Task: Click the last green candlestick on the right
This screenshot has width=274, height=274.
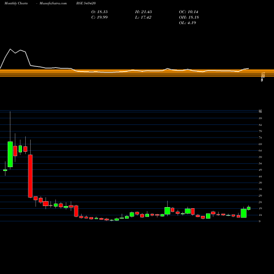Action: coord(249,208)
